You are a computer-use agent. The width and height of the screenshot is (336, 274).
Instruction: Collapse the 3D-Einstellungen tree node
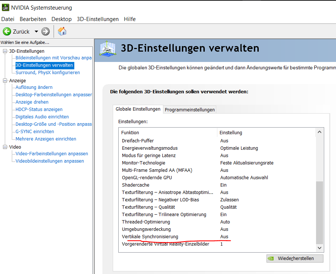pyautogui.click(x=5, y=51)
